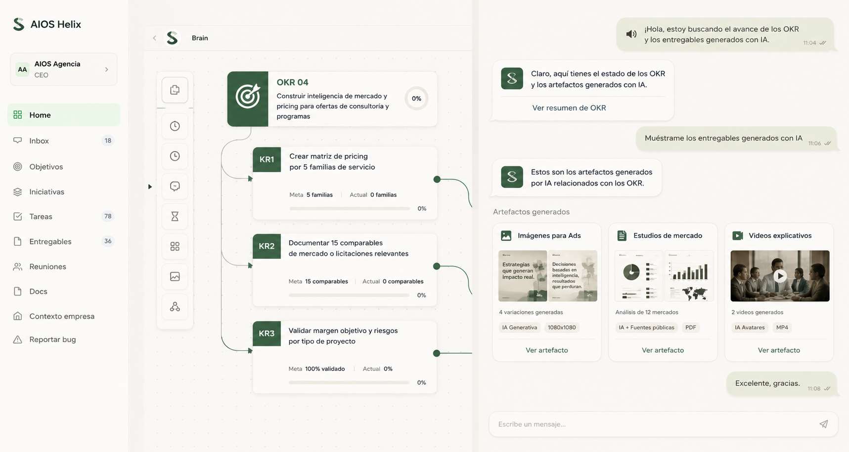Expand the toolbar with the triangle arrow
Viewport: 849px width, 452px height.
(150, 187)
